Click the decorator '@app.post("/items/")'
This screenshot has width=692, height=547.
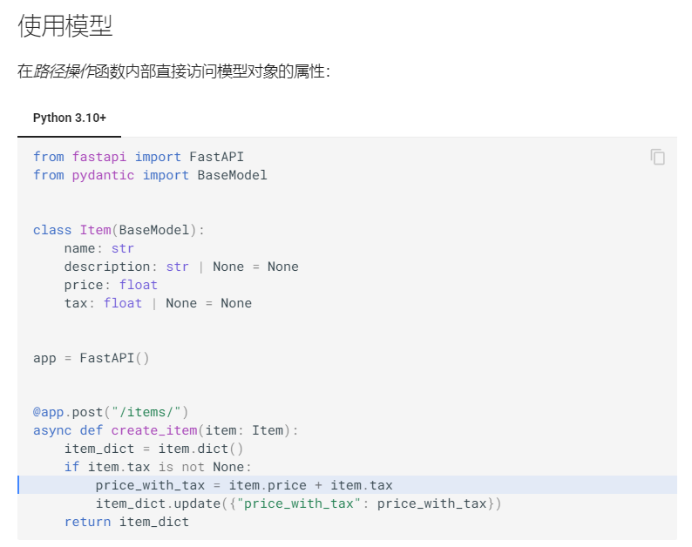coord(111,412)
